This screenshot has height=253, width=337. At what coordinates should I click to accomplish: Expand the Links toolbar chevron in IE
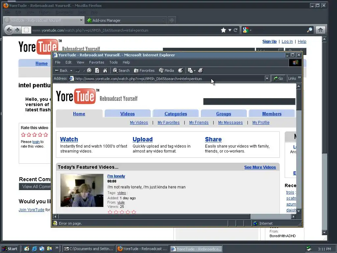(299, 77)
